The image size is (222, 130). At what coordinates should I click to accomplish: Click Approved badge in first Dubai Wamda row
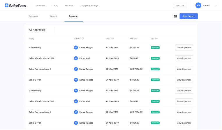point(155,58)
